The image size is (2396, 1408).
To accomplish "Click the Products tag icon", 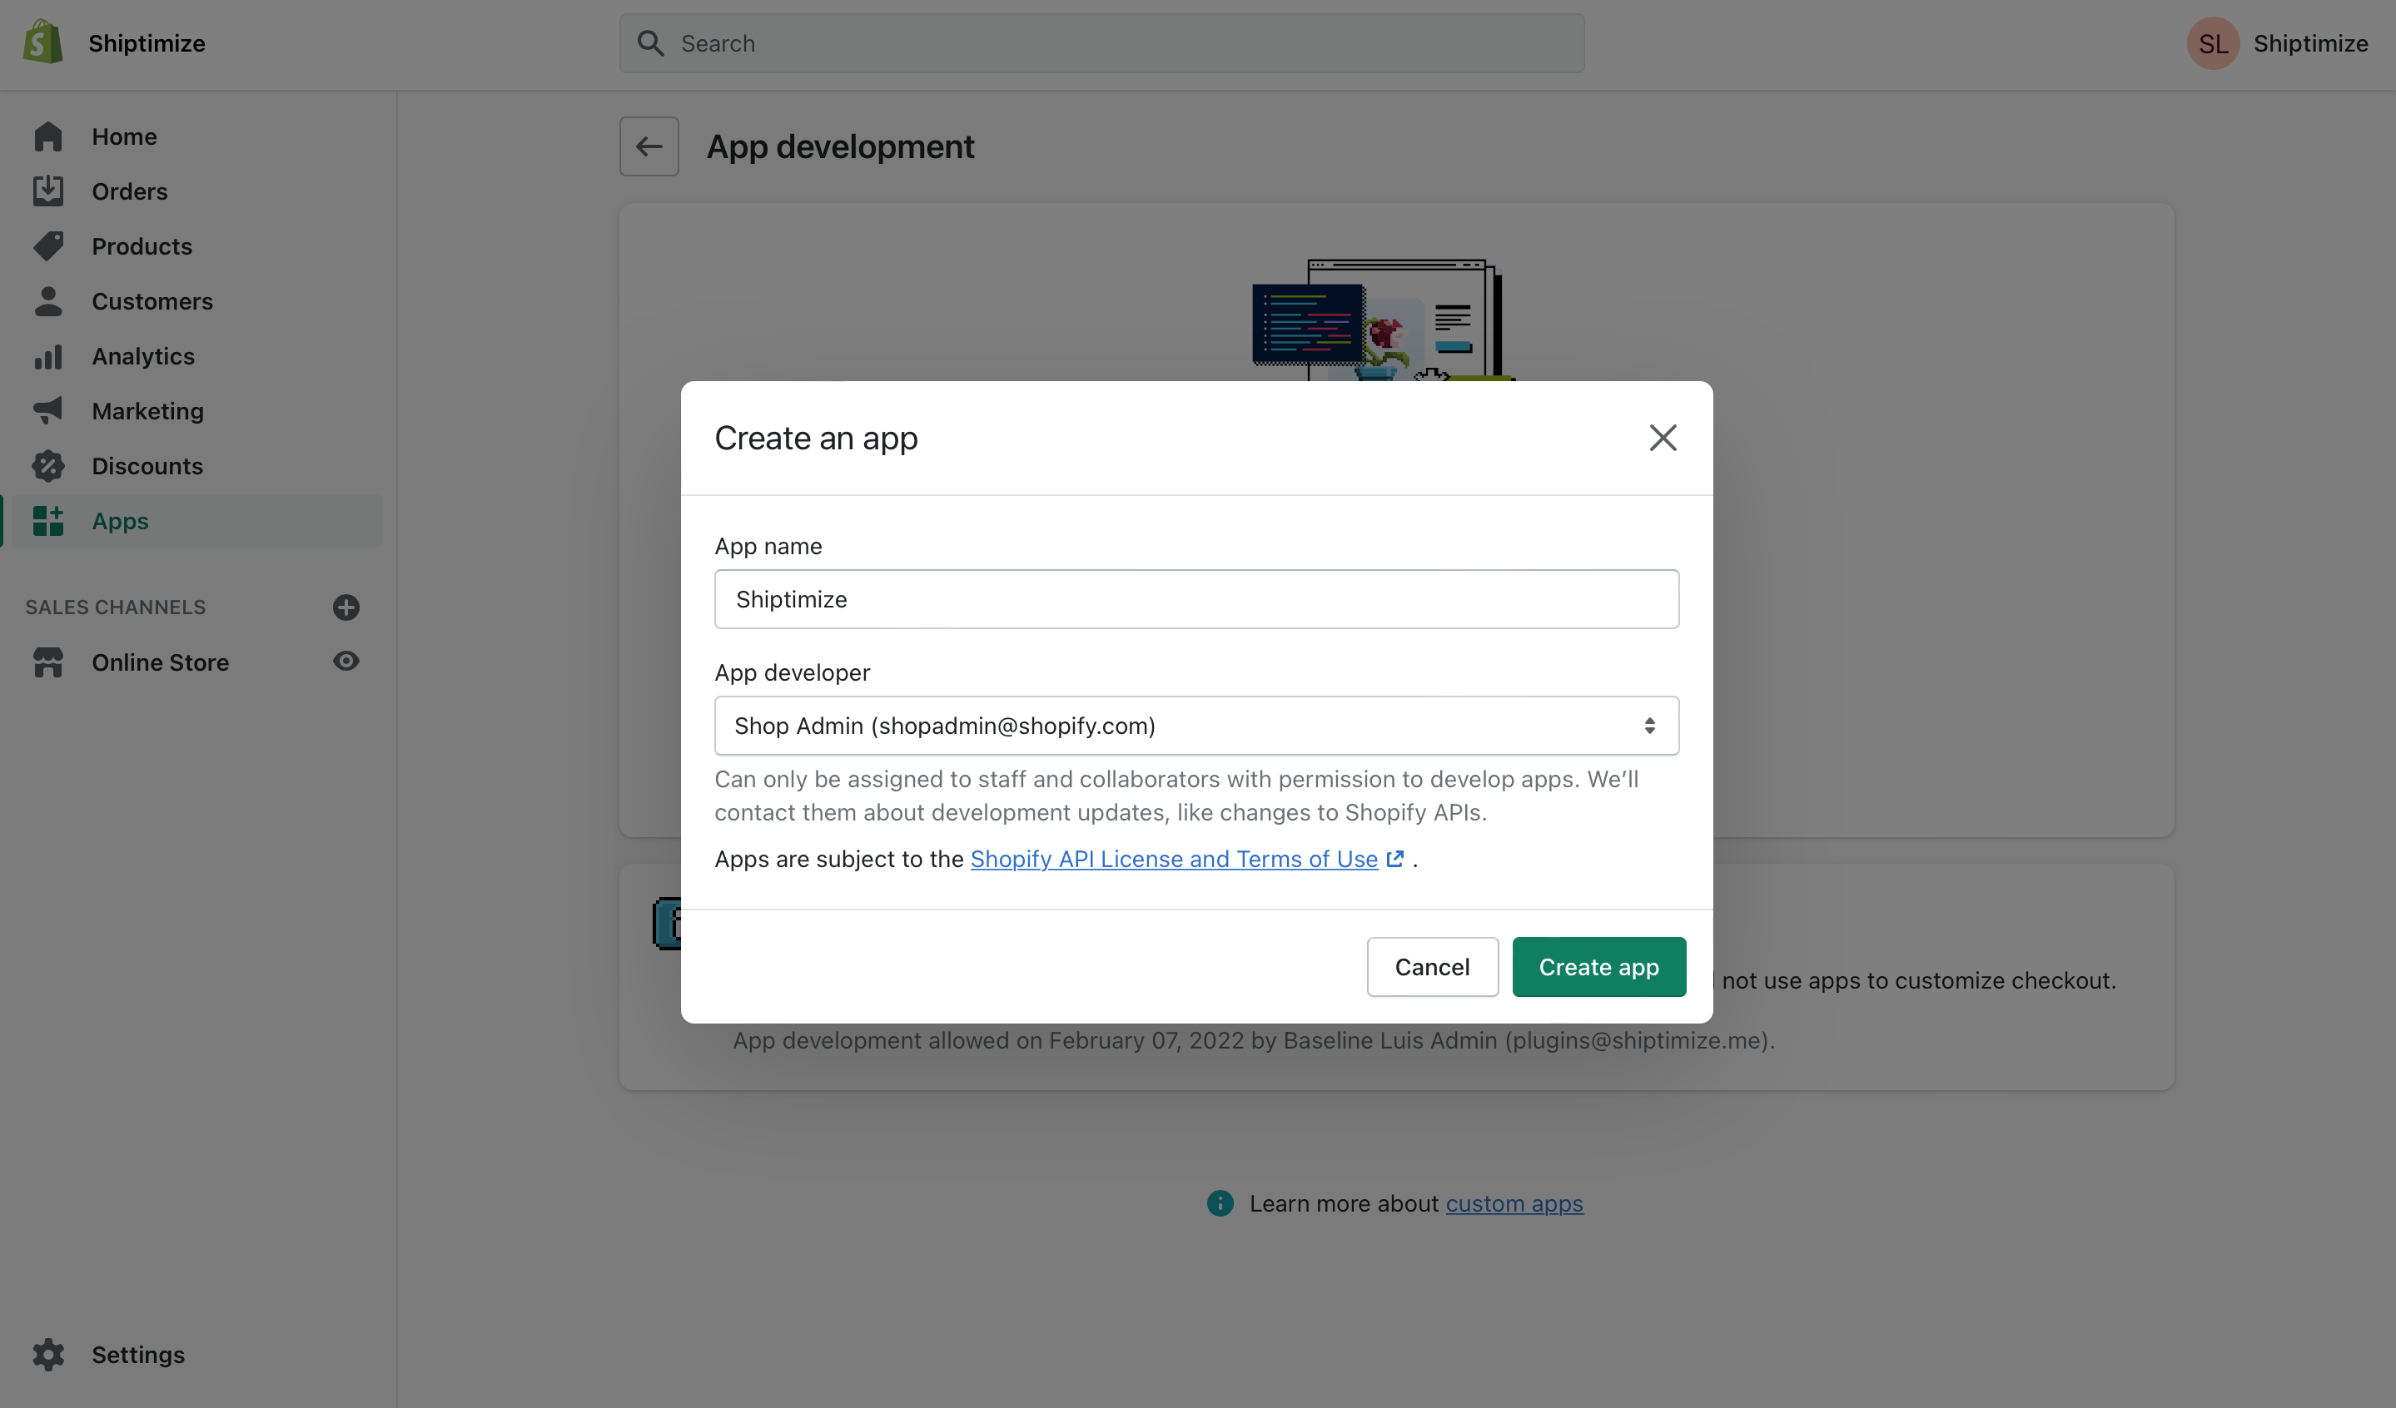I will click(47, 246).
